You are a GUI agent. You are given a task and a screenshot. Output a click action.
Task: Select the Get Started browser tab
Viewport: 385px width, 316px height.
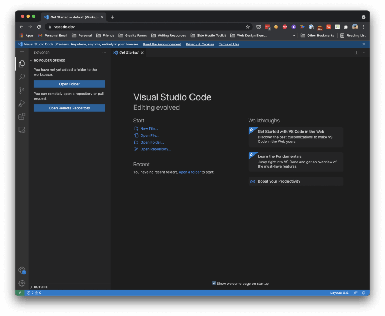pyautogui.click(x=73, y=17)
